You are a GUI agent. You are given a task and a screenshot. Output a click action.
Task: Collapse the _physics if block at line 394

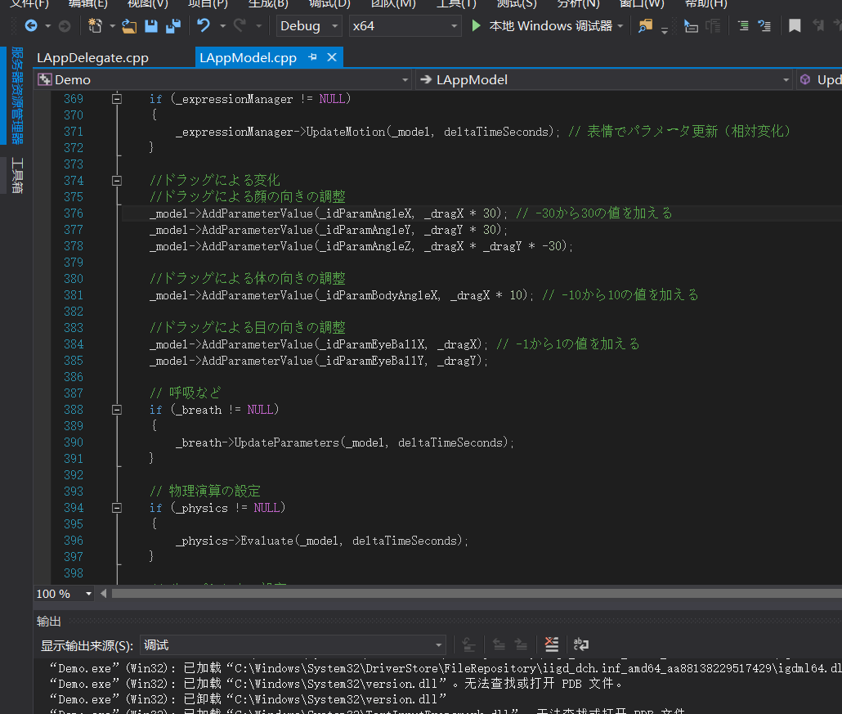tap(117, 508)
